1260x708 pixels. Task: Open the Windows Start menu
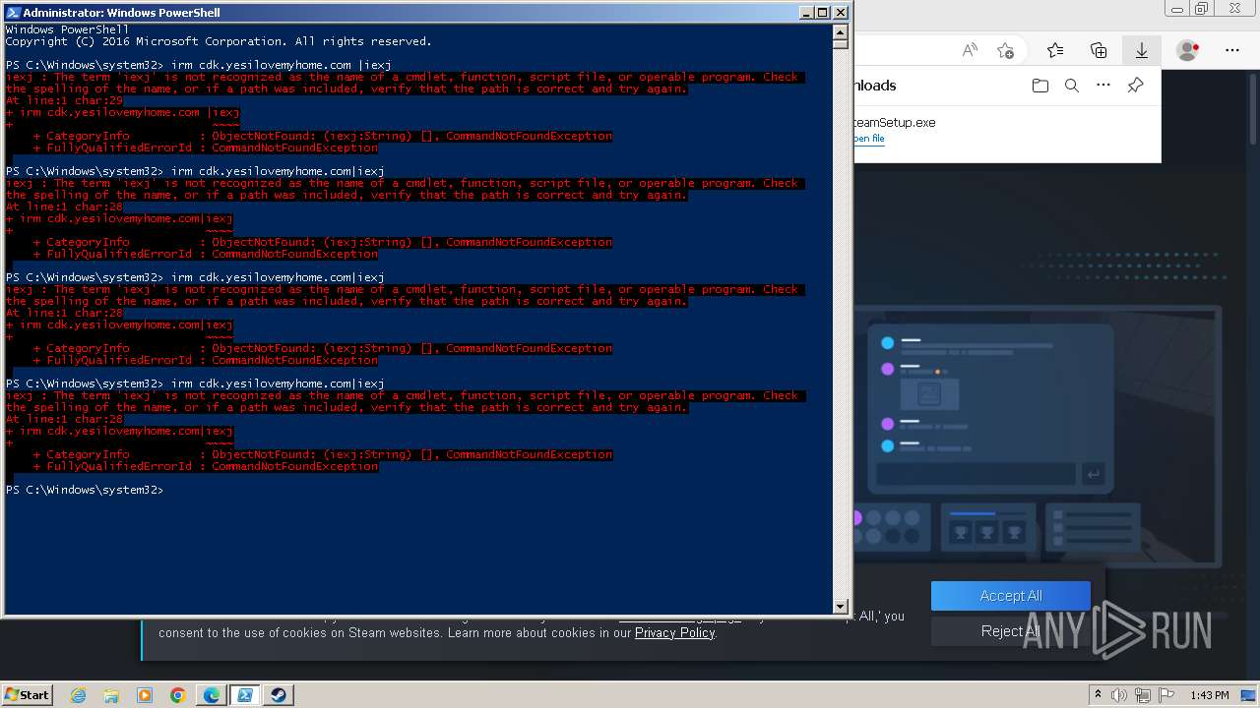[27, 694]
